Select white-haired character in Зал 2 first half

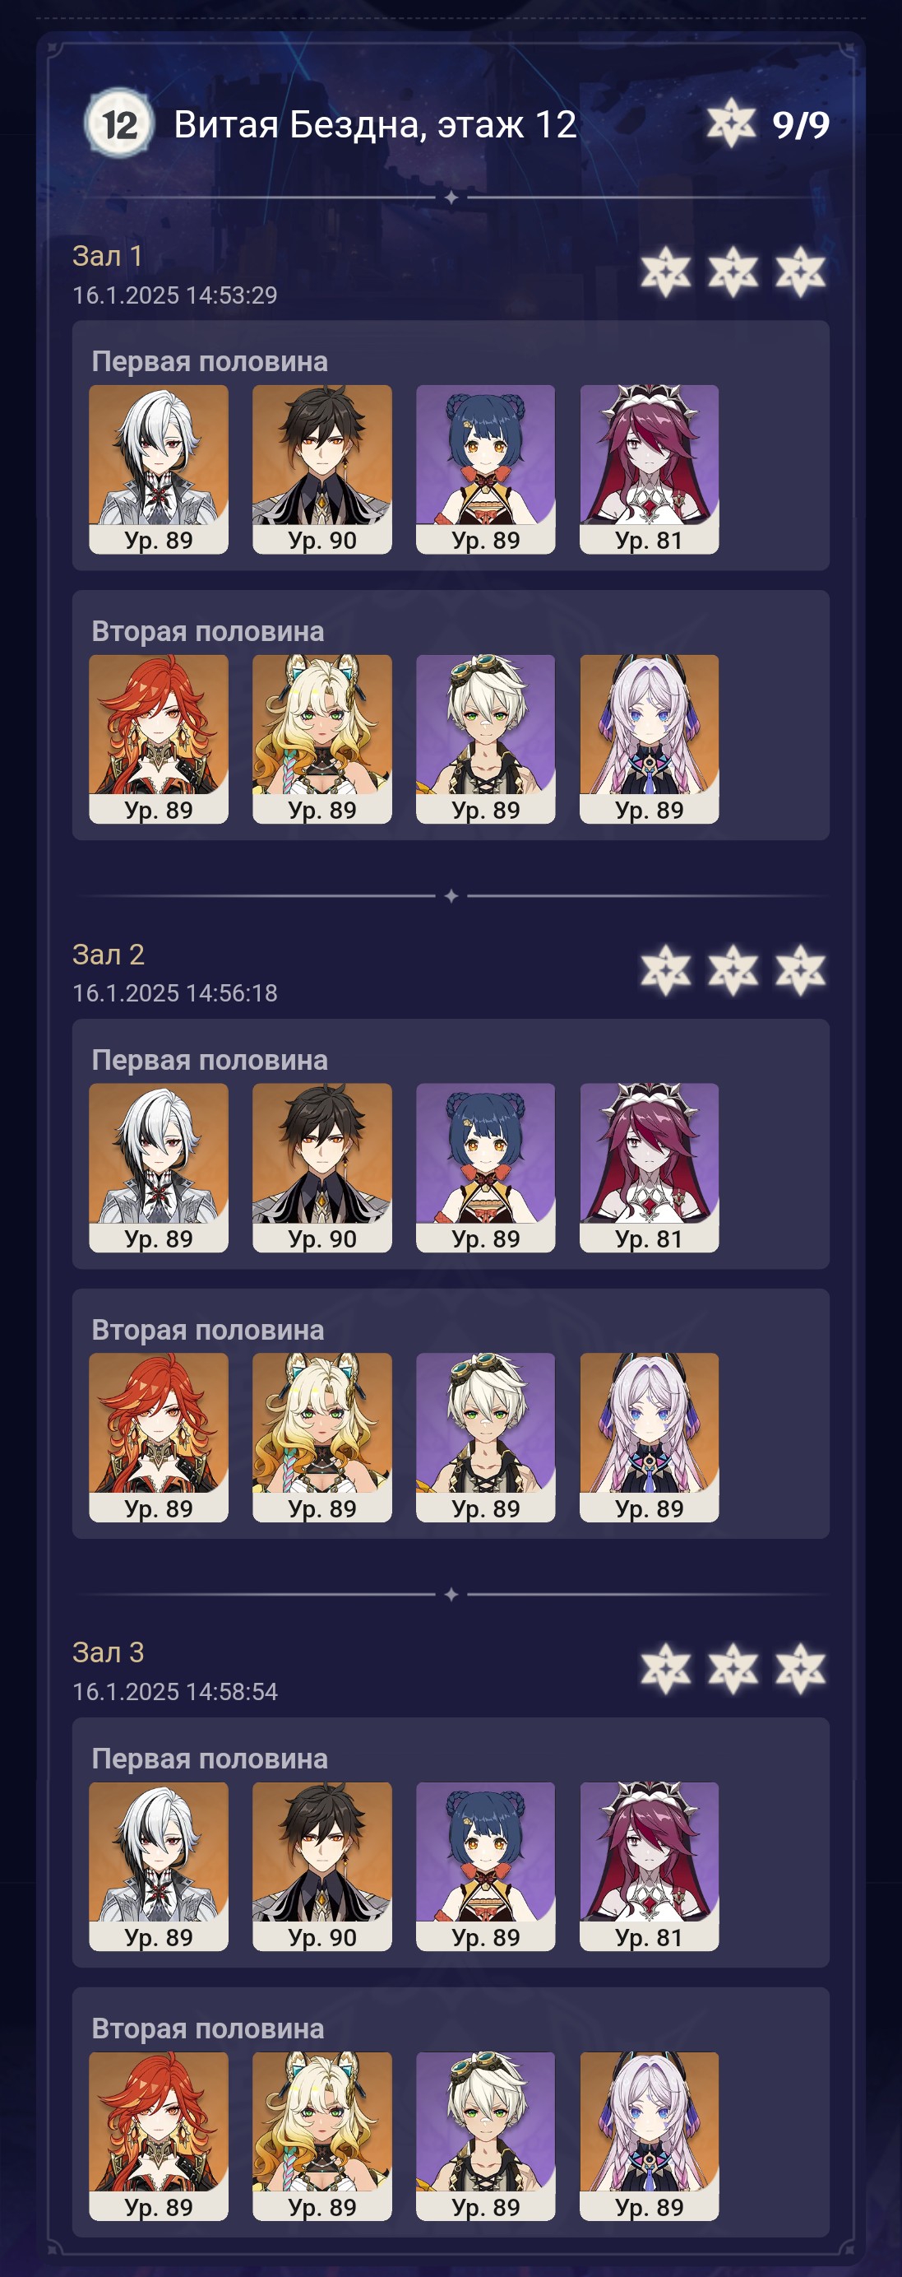[x=159, y=1168]
